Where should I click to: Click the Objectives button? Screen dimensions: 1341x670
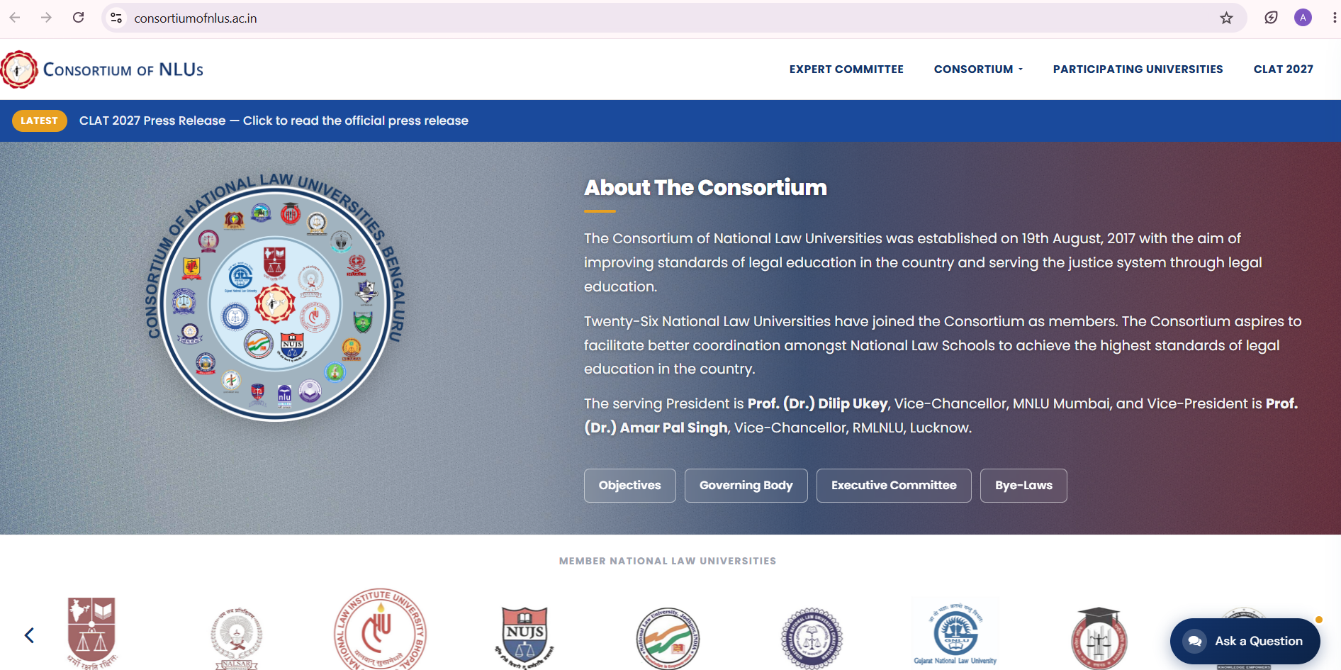coord(630,486)
